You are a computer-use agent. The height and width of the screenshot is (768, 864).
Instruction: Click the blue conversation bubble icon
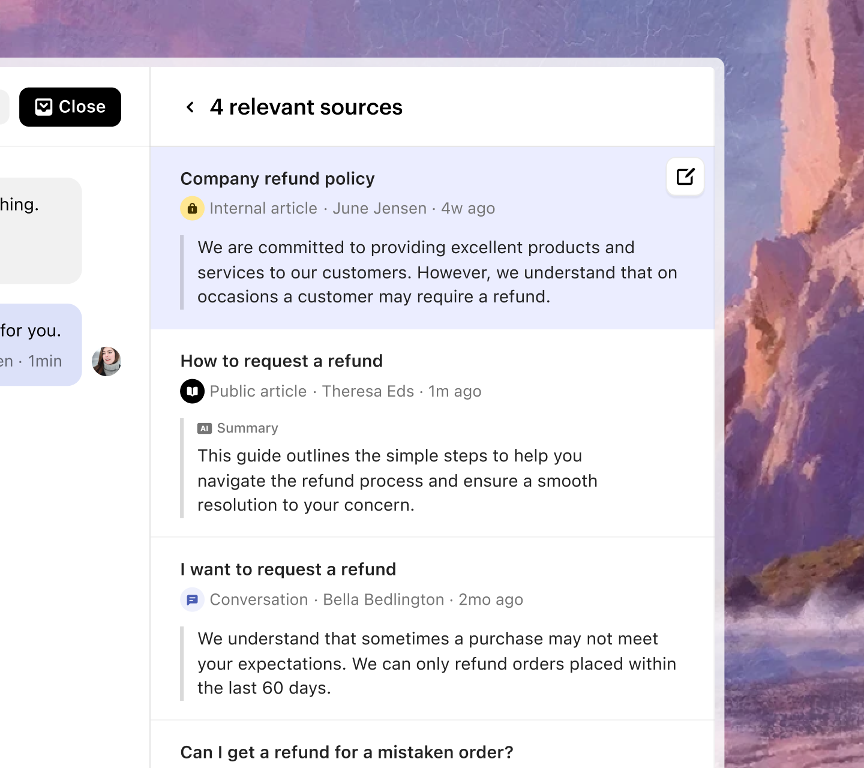(x=192, y=600)
